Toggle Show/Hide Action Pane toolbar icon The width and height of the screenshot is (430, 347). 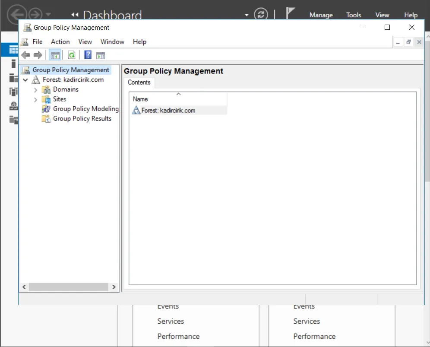click(x=101, y=55)
